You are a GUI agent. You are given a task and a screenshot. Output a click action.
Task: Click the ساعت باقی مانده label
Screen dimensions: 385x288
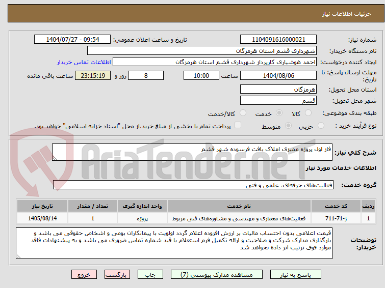pyautogui.click(x=50, y=76)
